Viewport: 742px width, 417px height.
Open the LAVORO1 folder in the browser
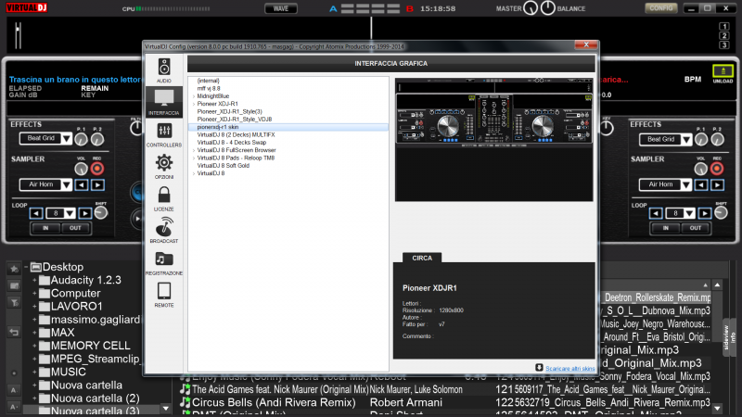[x=76, y=306]
